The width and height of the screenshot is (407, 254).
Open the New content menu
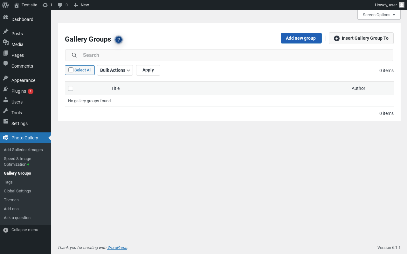point(81,5)
